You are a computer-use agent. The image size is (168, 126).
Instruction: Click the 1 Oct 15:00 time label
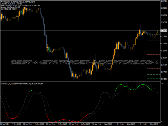[x=120, y=124]
